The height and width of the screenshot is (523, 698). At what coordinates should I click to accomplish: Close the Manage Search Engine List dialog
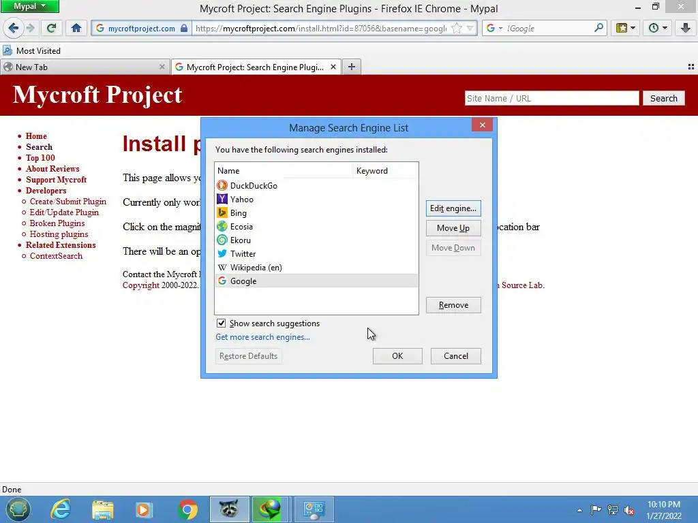coord(482,125)
